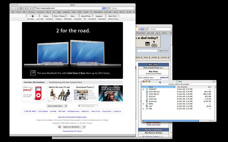Click the oct folder proxy icon in title bar
Screen dimensions: 228x142
[177, 82]
